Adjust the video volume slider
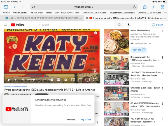168x126 pixels. [x=31, y=80]
